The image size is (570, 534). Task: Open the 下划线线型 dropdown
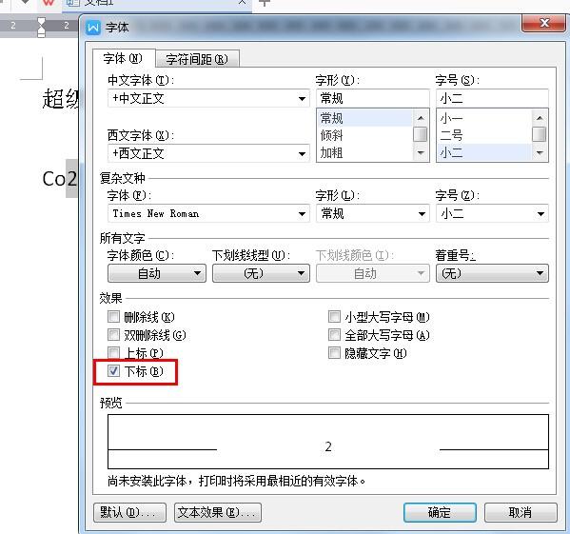tap(261, 273)
